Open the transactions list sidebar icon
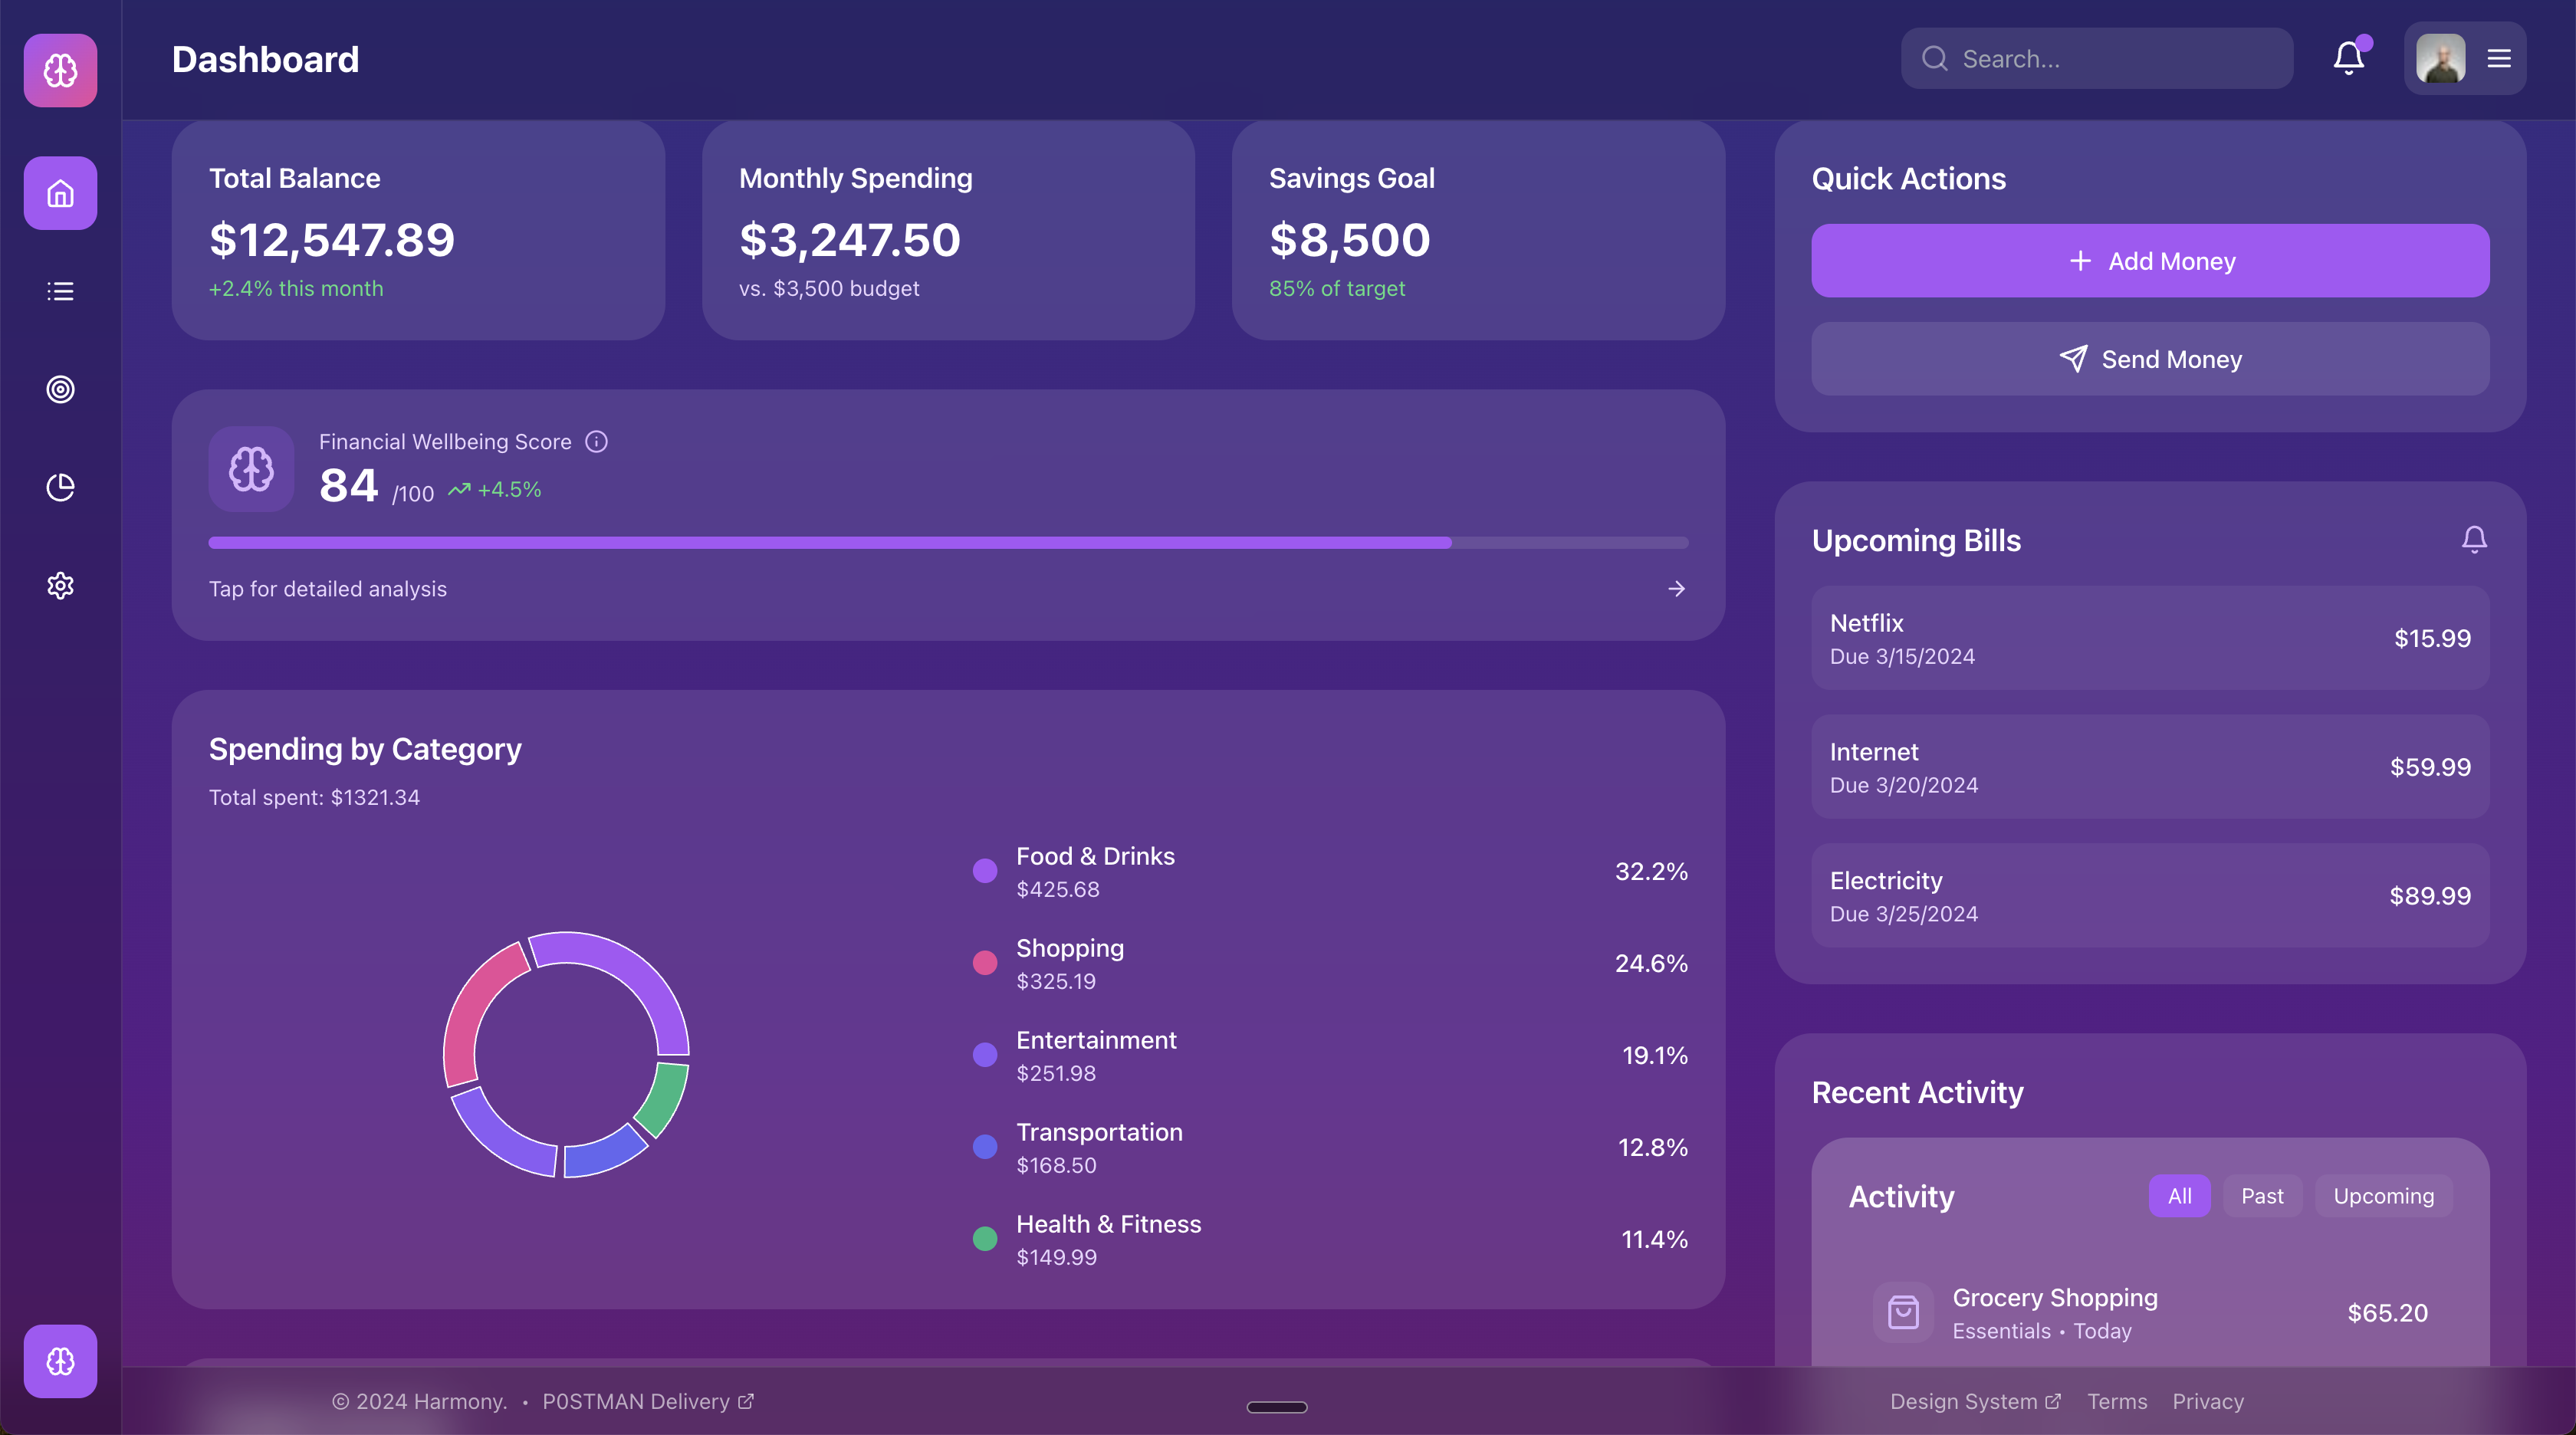The image size is (2576, 1435). (60, 291)
